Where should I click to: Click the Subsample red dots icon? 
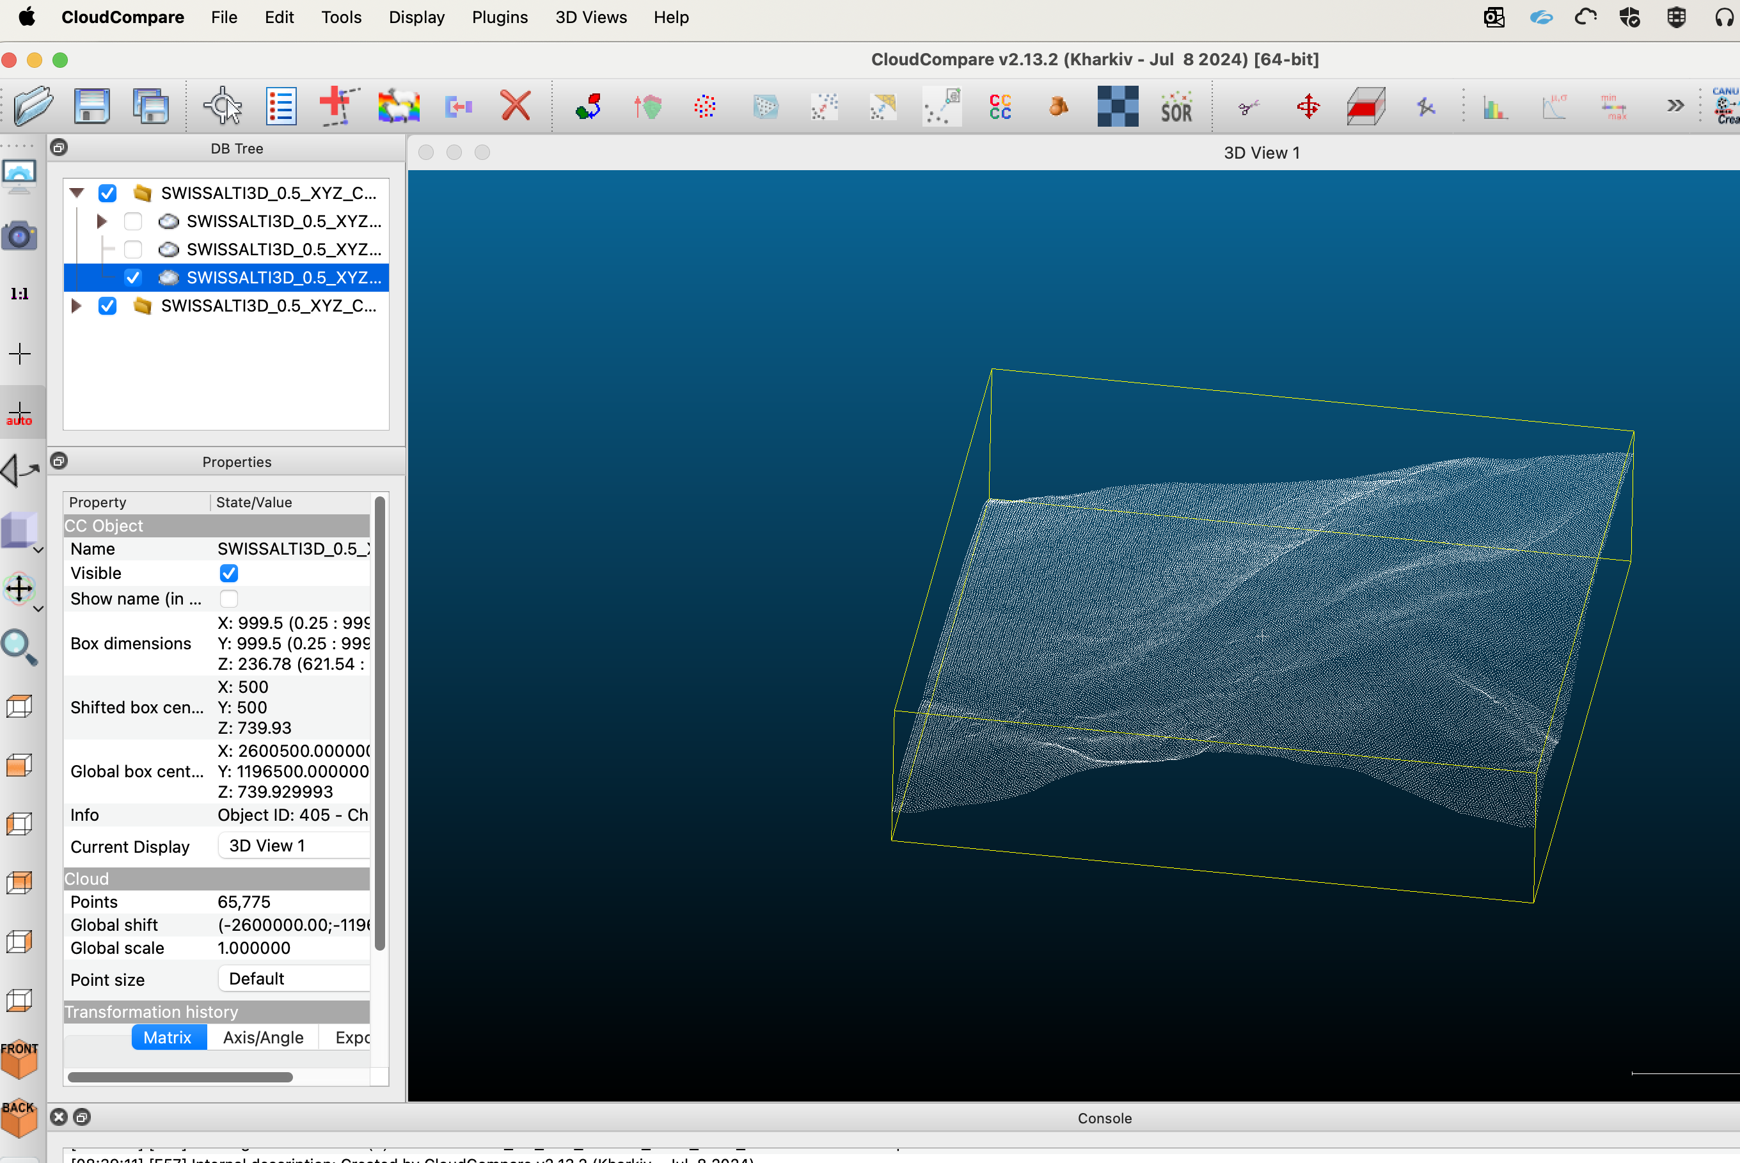tap(704, 106)
